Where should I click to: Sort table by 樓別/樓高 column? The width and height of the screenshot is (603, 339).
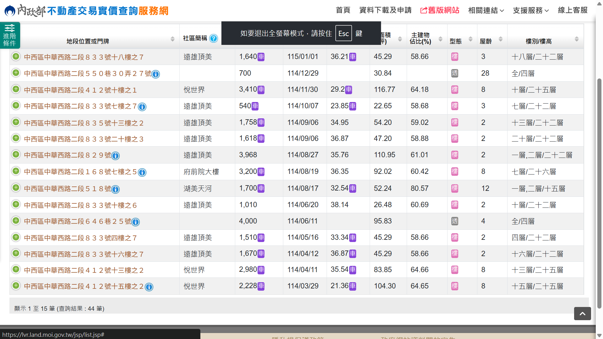pyautogui.click(x=577, y=39)
